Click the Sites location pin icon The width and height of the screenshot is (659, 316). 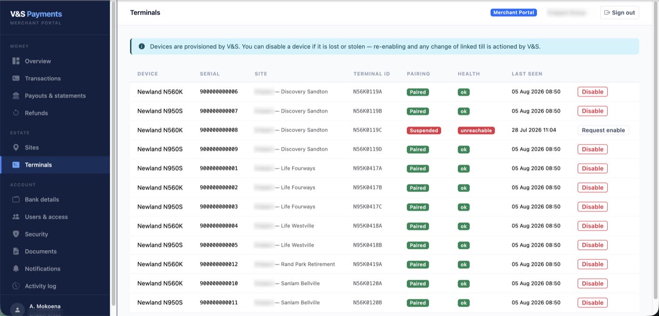[16, 147]
